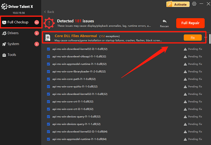Switch to the System sidebar section
This screenshot has width=211, height=145.
[13, 44]
